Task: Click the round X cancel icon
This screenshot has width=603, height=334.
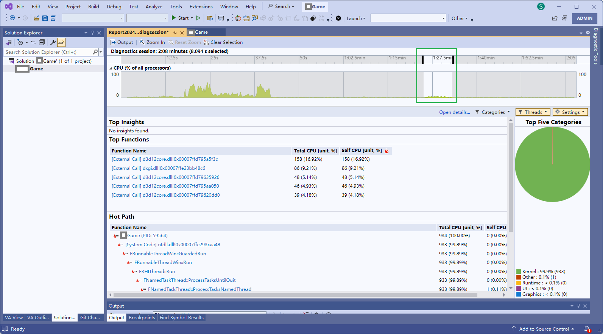Action: pyautogui.click(x=338, y=18)
